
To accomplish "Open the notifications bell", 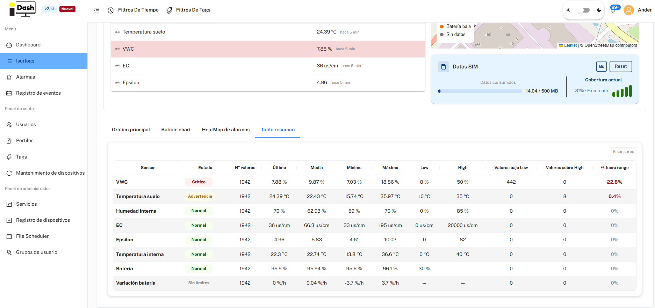I will click(x=613, y=10).
